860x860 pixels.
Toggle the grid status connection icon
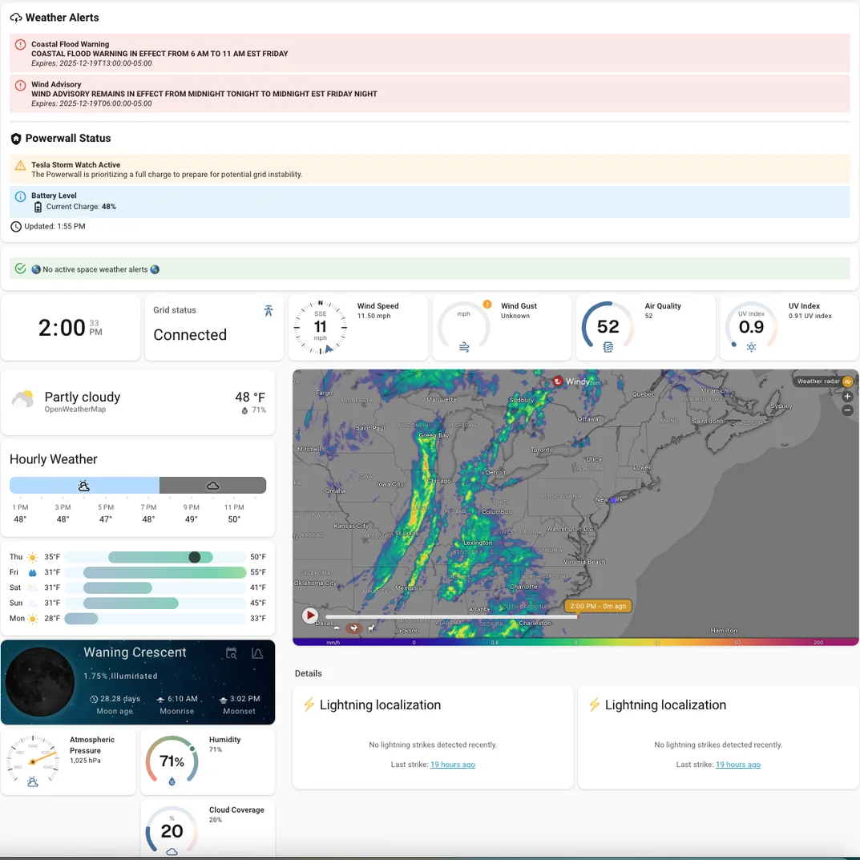coord(268,309)
